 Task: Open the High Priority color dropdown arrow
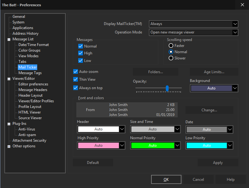pos(122,145)
